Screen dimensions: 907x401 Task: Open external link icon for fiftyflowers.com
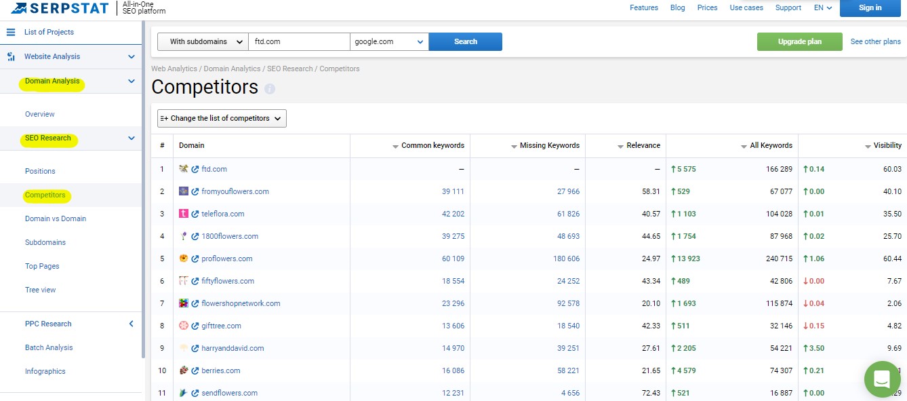coord(195,281)
